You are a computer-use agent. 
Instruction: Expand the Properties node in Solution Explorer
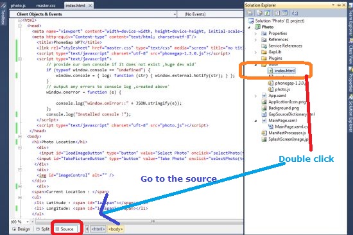pos(255,33)
